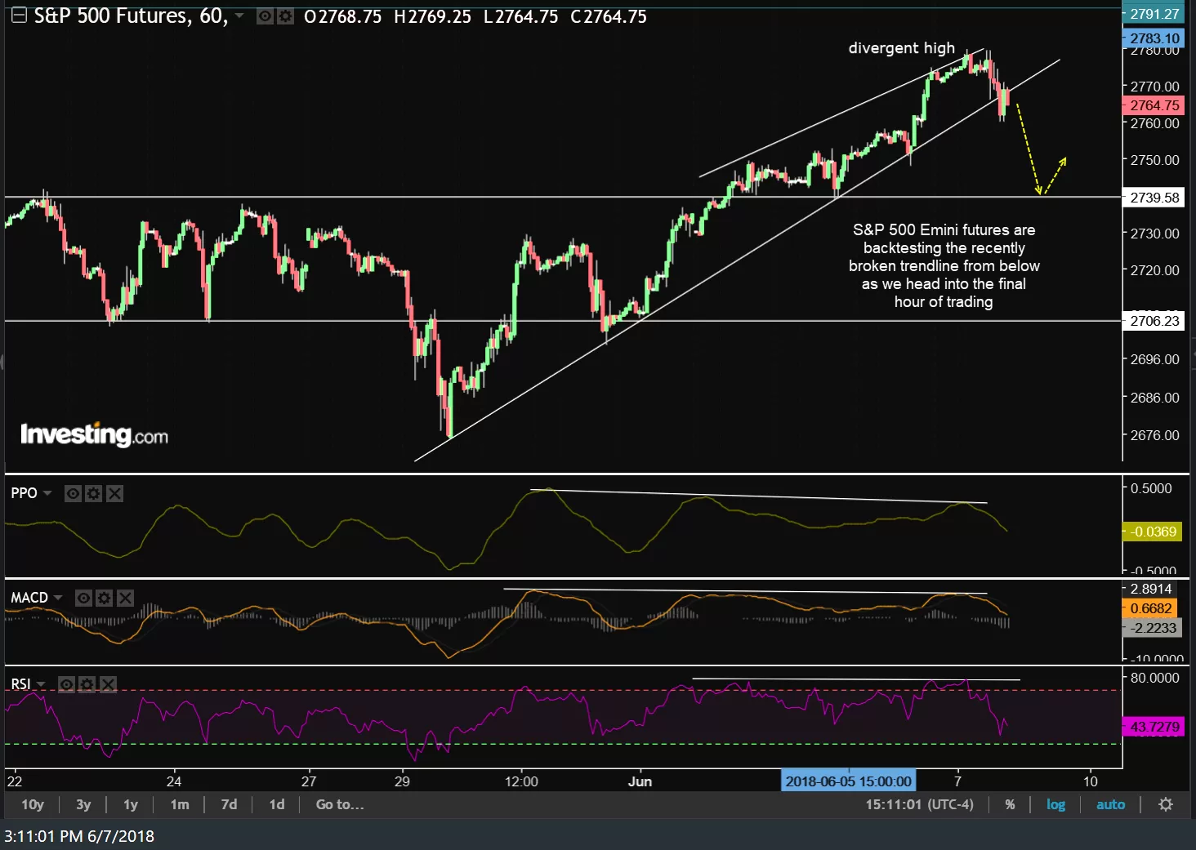Open RSI indicator settings gear
Viewport: 1196px width, 850px height.
pos(87,684)
